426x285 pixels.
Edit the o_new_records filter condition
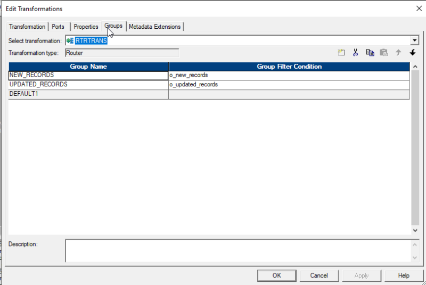[289, 76]
